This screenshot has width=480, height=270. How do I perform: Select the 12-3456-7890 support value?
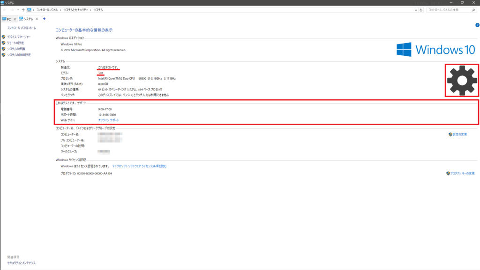click(107, 115)
